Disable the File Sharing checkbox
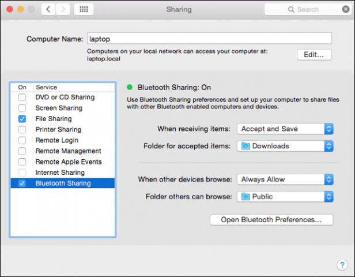The width and height of the screenshot is (355, 277). tap(22, 119)
